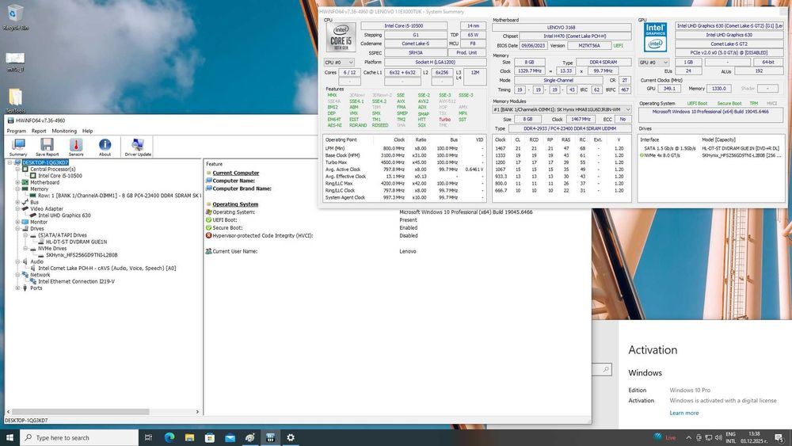
Task: Open the Recycle Bin desktop icon
Action: (x=15, y=17)
